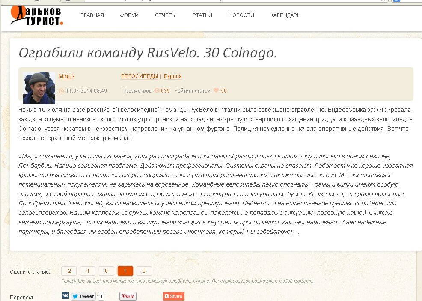
Task: Open the ВЕЛОСИПЕДЫ category link
Action: pyautogui.click(x=139, y=76)
